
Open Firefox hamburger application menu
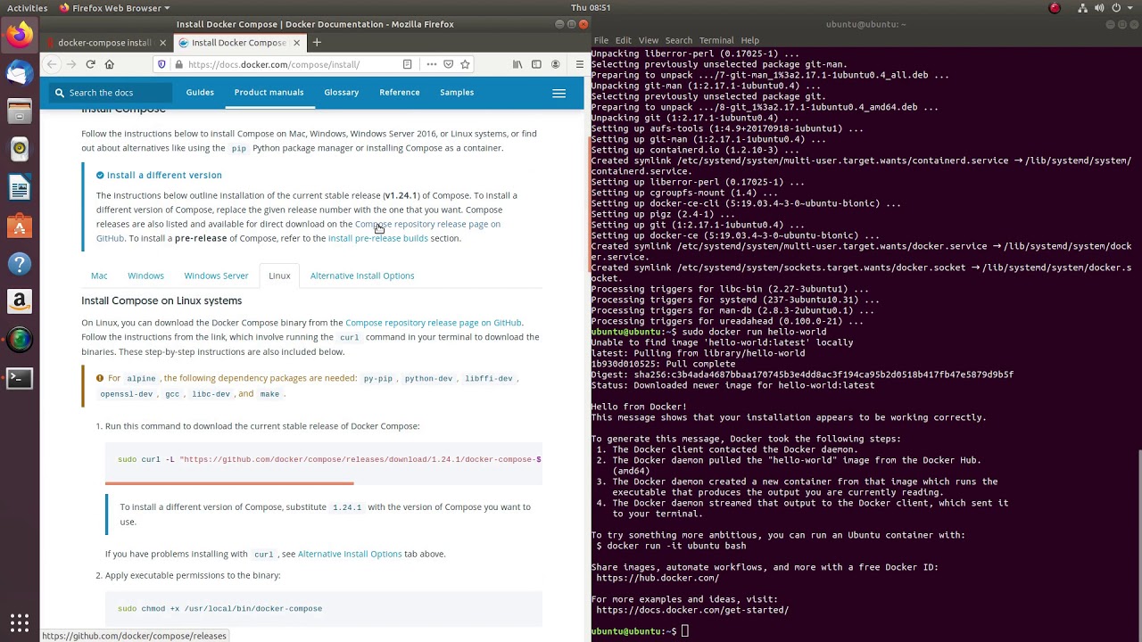[x=579, y=64]
